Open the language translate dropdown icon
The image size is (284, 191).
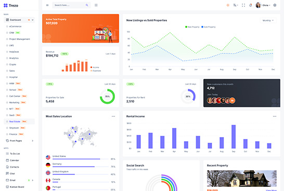click(x=235, y=5)
